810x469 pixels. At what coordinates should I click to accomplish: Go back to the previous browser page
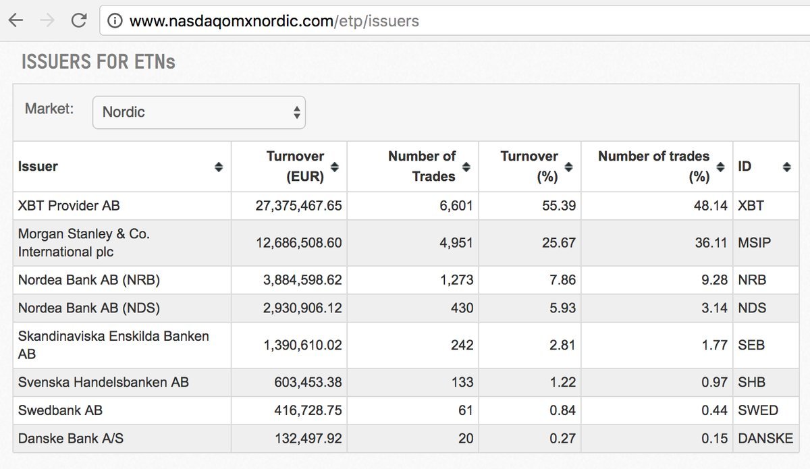tap(16, 21)
